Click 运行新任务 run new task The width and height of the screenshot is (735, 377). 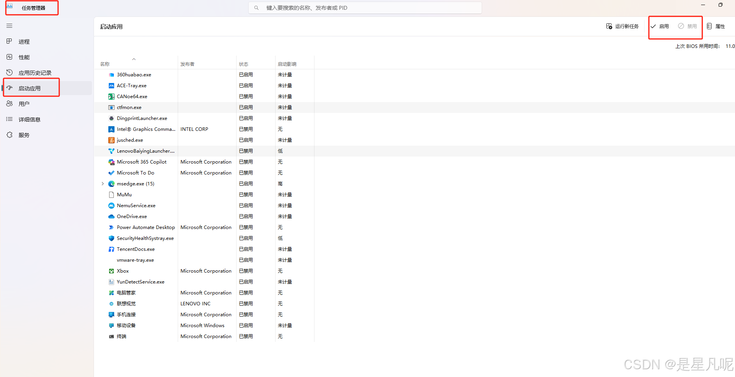(622, 26)
